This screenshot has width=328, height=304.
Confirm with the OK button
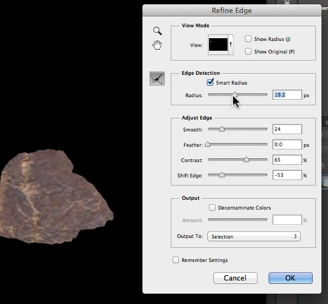point(290,278)
